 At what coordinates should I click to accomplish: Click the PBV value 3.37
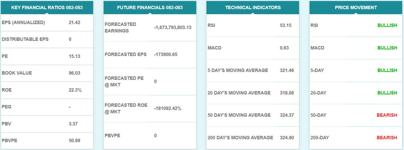(x=73, y=124)
